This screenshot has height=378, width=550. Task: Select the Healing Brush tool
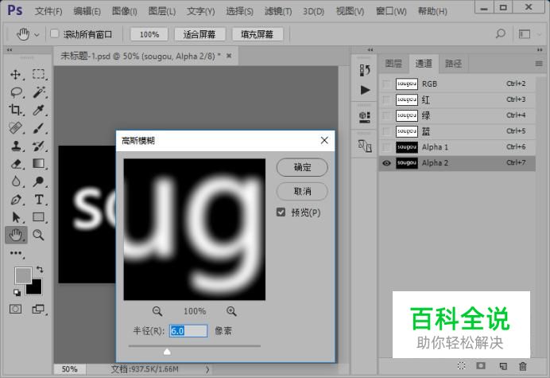click(16, 128)
